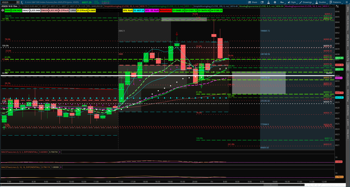Click the S1=36485.25 green label
The image size is (350, 187).
(178, 10)
